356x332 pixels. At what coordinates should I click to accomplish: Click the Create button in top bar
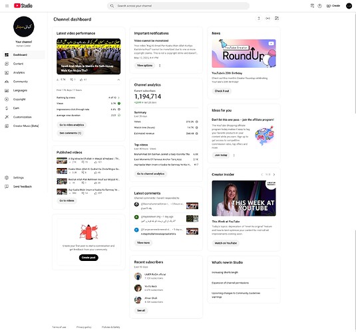(x=333, y=6)
